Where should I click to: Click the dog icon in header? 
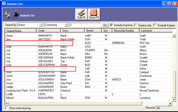[x=7, y=15]
